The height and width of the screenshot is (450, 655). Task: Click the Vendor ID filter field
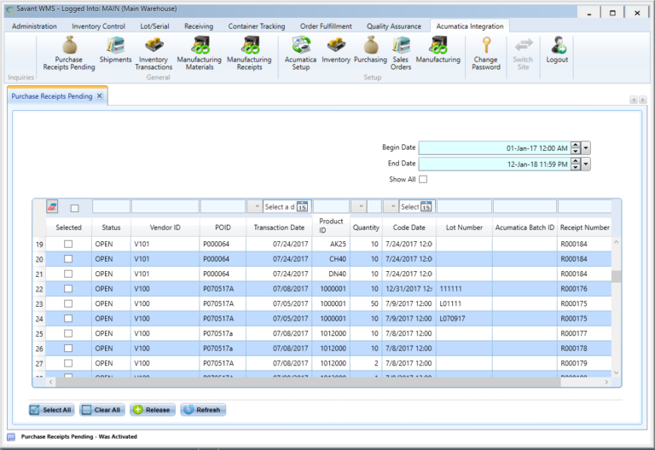pyautogui.click(x=165, y=206)
